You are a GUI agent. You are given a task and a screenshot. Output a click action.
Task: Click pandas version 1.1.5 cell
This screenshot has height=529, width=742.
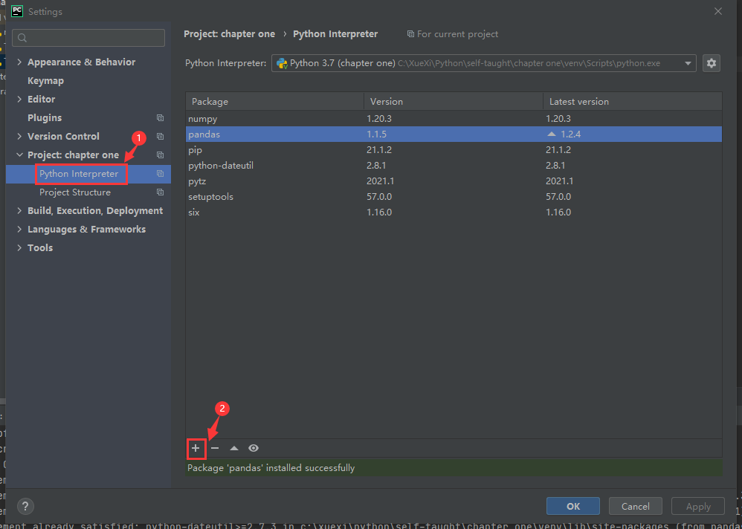pyautogui.click(x=376, y=134)
